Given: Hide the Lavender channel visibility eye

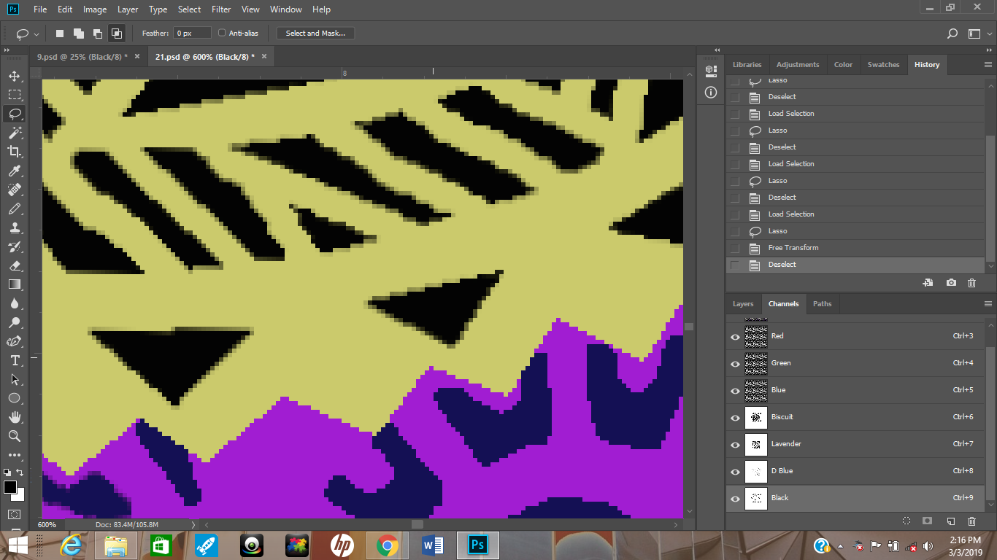Looking at the screenshot, I should tap(735, 444).
